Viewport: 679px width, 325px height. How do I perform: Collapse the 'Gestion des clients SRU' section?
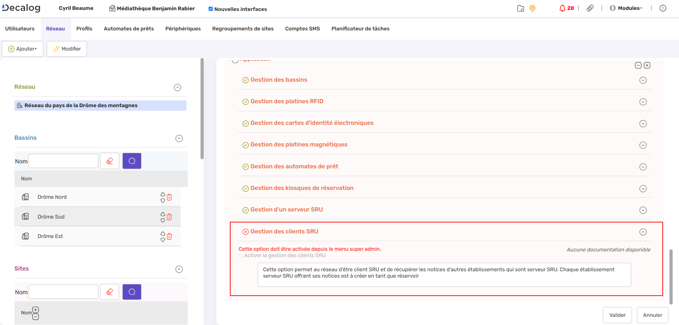tap(643, 232)
